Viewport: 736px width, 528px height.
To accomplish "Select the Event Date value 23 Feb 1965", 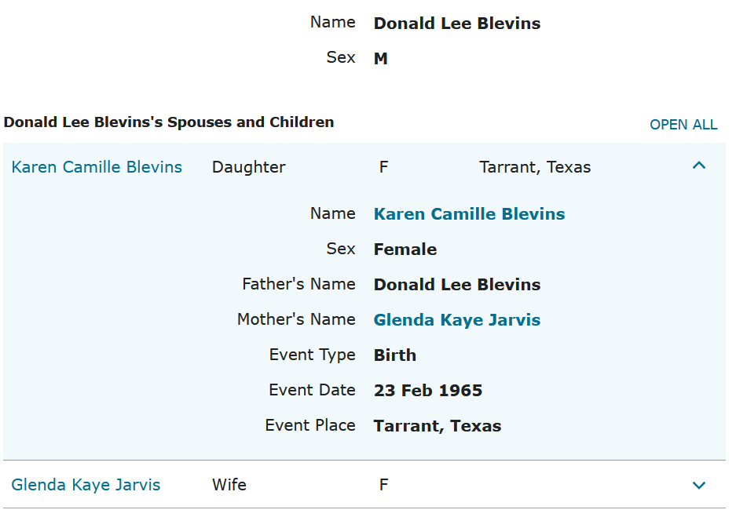I will (428, 391).
